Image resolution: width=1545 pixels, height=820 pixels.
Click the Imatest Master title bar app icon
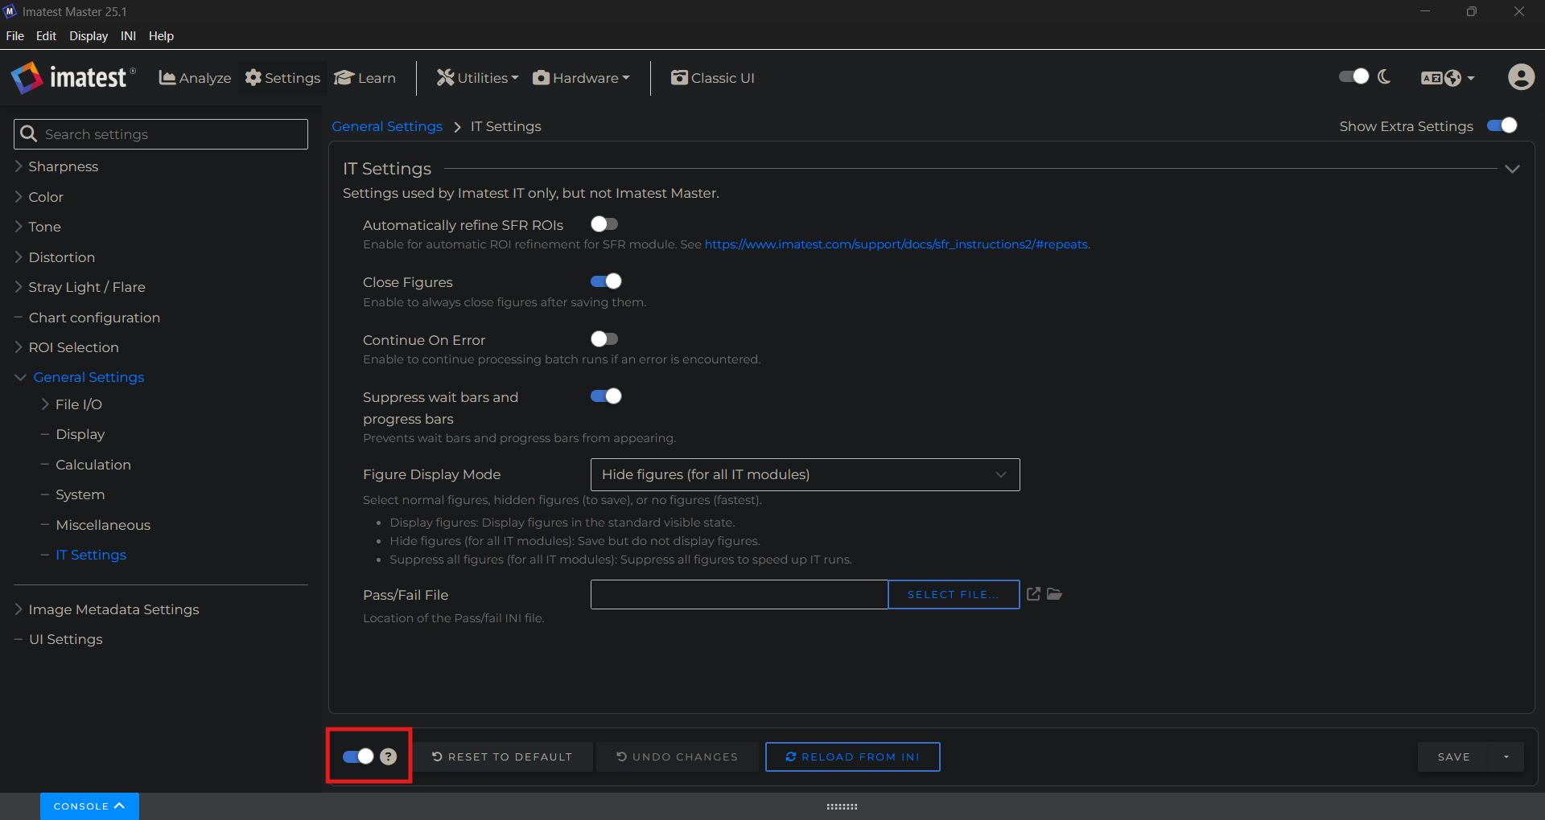[10, 11]
